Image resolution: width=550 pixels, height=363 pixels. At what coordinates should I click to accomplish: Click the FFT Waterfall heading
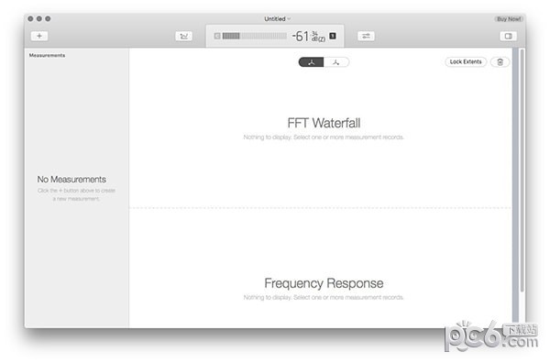click(x=324, y=123)
